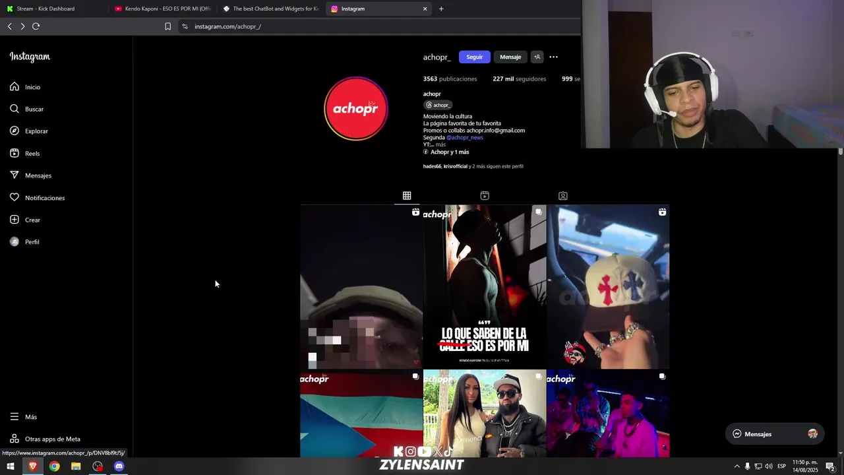Switch to the Reels profile tab

click(x=485, y=196)
